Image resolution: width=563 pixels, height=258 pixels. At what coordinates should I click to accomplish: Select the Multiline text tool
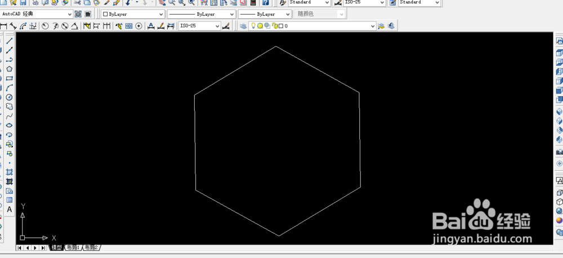pyautogui.click(x=10, y=209)
